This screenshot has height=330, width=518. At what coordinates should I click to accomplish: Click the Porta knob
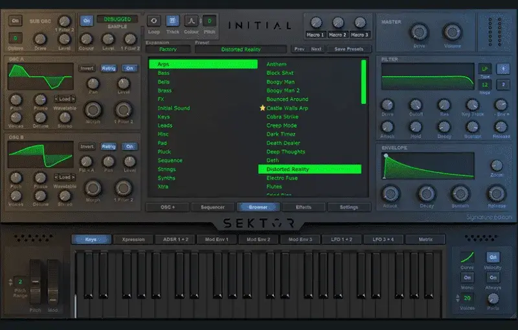point(493,299)
